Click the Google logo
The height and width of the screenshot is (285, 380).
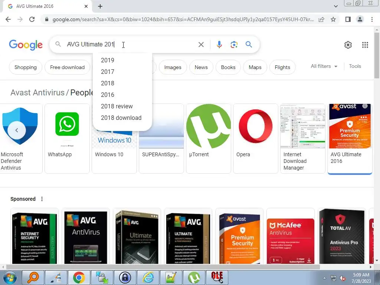(x=26, y=45)
